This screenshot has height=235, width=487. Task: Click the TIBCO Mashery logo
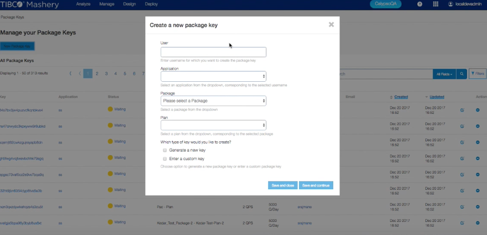coord(30,5)
